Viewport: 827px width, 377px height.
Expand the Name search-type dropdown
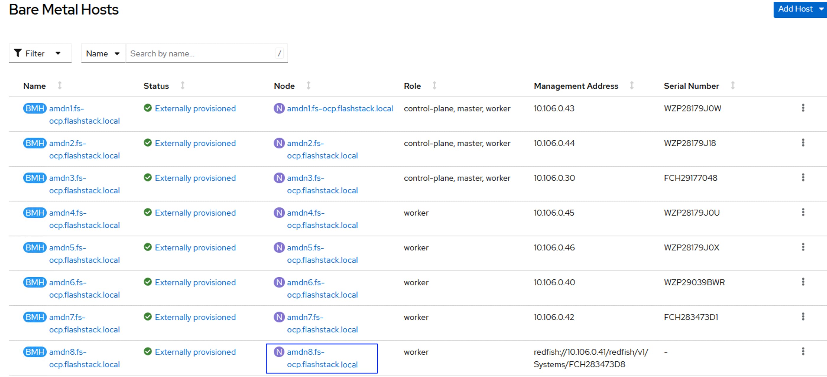pos(103,53)
